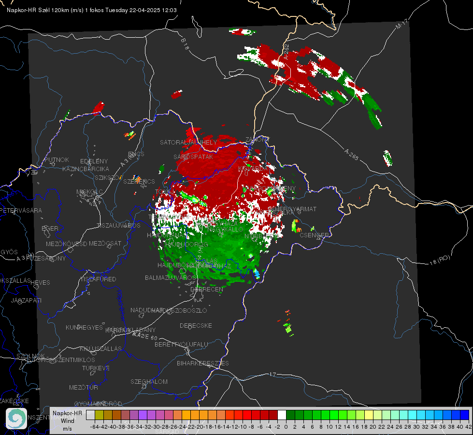Click the swirl logo icon beside the legend
473x435 pixels.
[16, 419]
